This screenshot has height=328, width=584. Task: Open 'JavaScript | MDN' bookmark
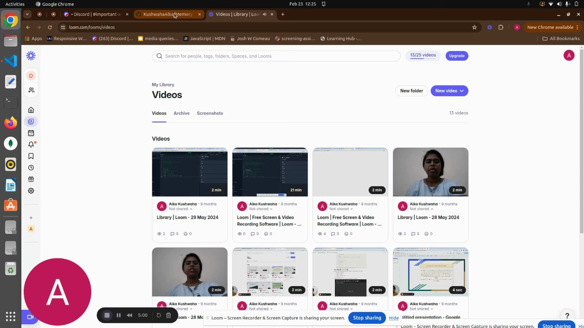click(x=204, y=39)
